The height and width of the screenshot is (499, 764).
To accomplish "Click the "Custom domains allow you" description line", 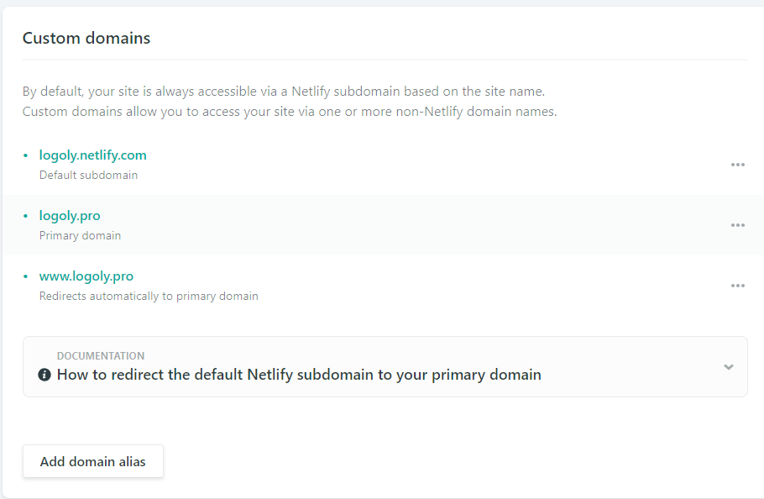I will coord(290,111).
